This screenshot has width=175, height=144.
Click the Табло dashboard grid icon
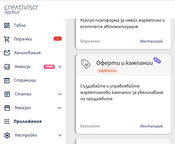(7, 25)
